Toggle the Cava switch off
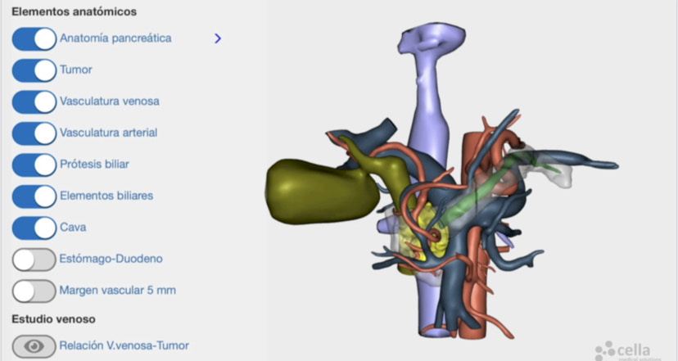 [34, 228]
